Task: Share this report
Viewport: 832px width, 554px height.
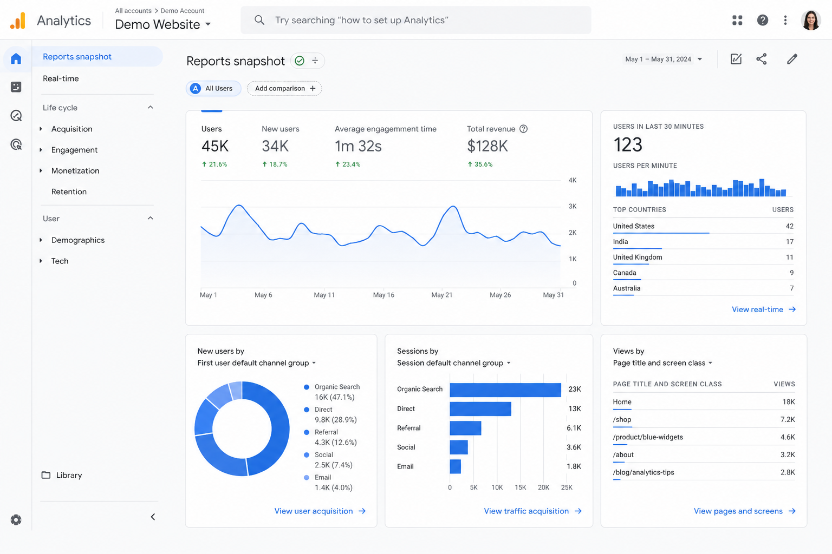Action: [x=762, y=59]
